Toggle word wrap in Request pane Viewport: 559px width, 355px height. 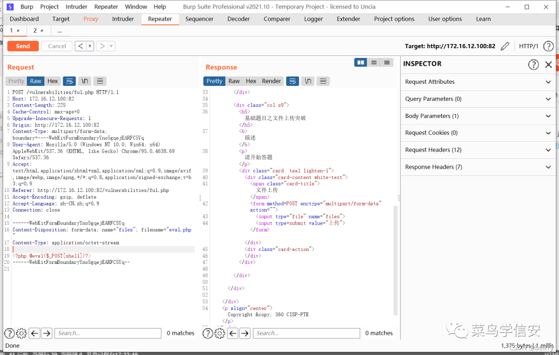coord(69,81)
